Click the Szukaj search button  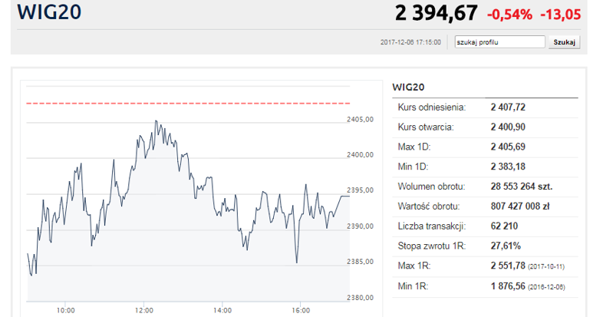(x=564, y=42)
